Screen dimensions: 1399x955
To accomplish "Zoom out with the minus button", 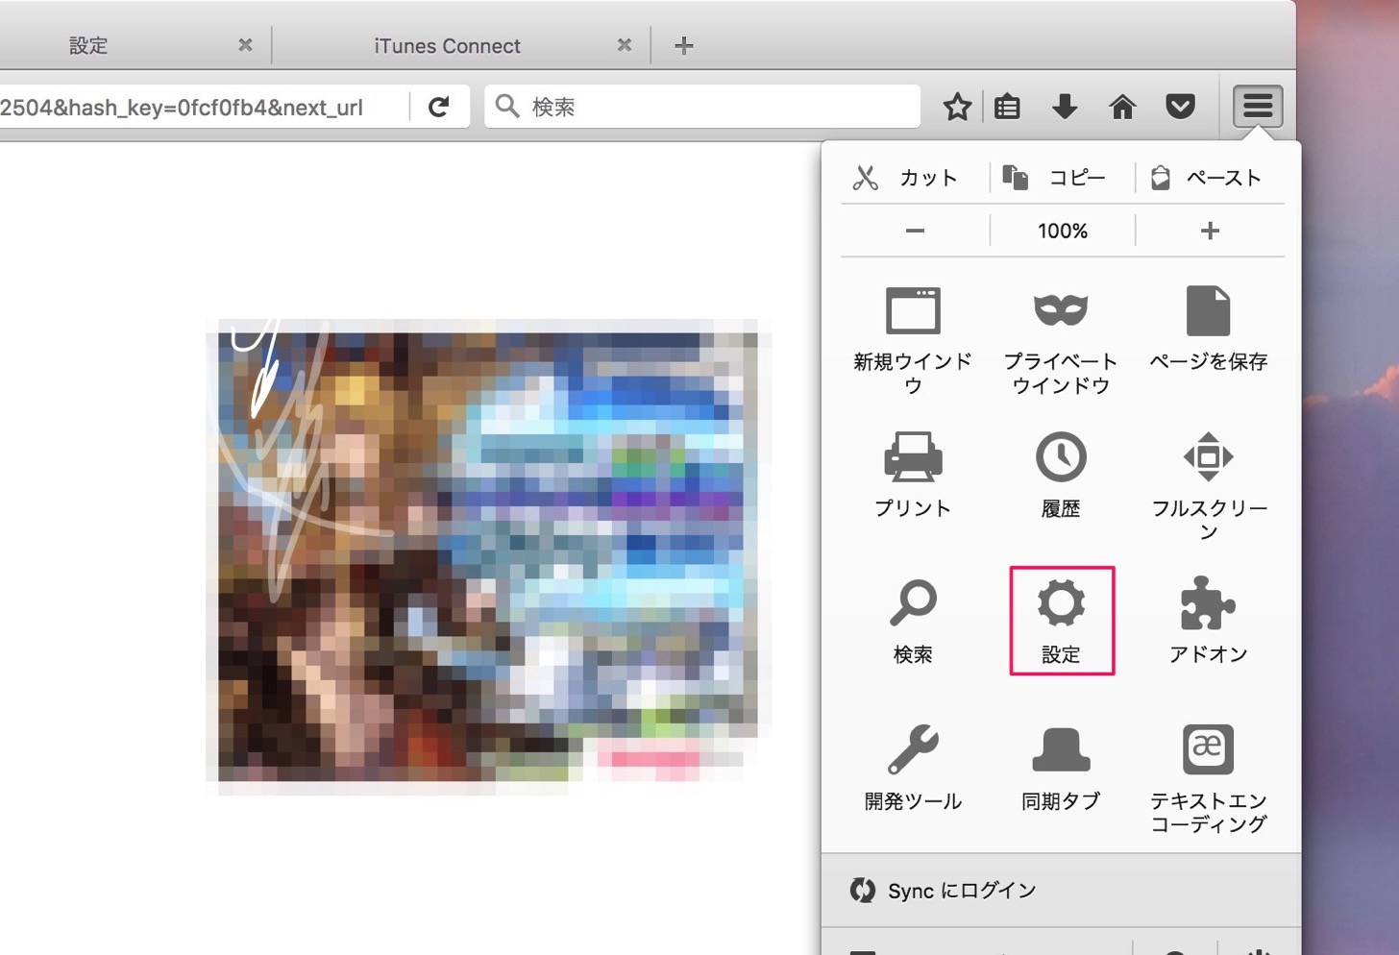I will pos(915,231).
